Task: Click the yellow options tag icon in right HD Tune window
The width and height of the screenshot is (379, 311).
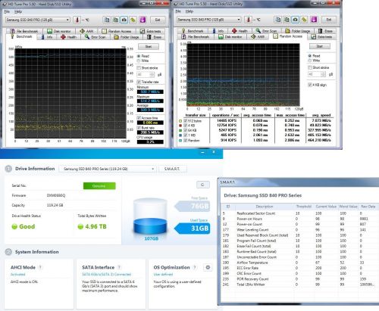Action: [x=304, y=20]
